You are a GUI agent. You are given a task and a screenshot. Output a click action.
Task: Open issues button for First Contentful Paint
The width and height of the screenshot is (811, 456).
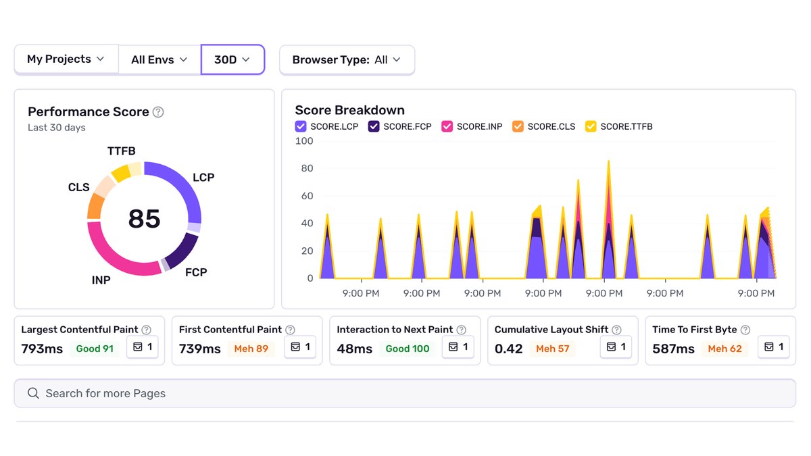tap(300, 347)
